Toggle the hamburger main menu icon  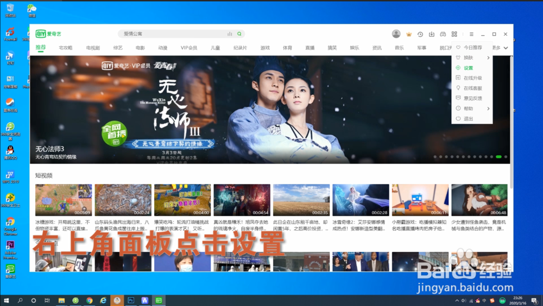471,34
